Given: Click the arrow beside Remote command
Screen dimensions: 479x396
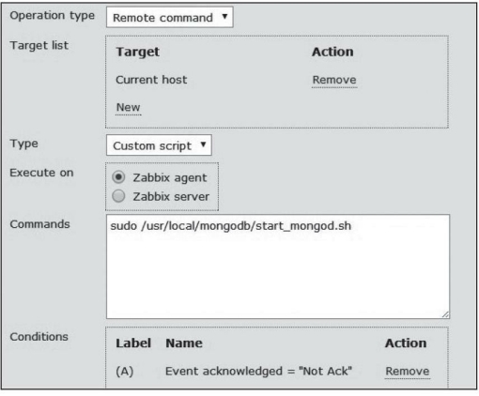Looking at the screenshot, I should click(x=224, y=16).
